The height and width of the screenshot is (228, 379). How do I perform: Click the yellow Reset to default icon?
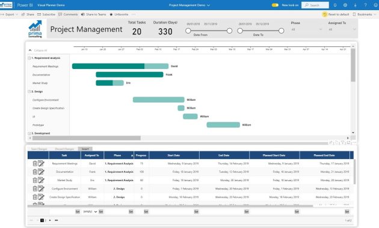click(325, 14)
